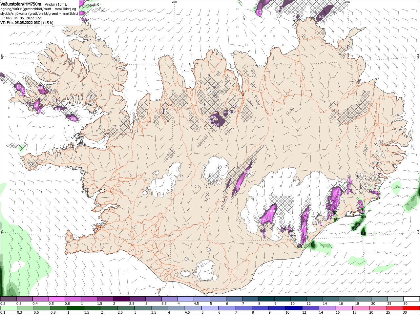Select the darkest green rain swatch at 1

tap(75, 308)
